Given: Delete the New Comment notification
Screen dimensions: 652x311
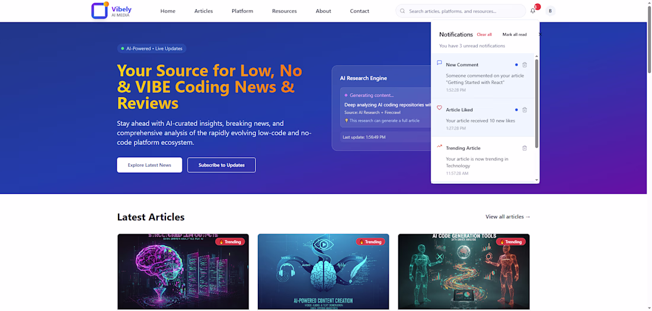Looking at the screenshot, I should [525, 64].
